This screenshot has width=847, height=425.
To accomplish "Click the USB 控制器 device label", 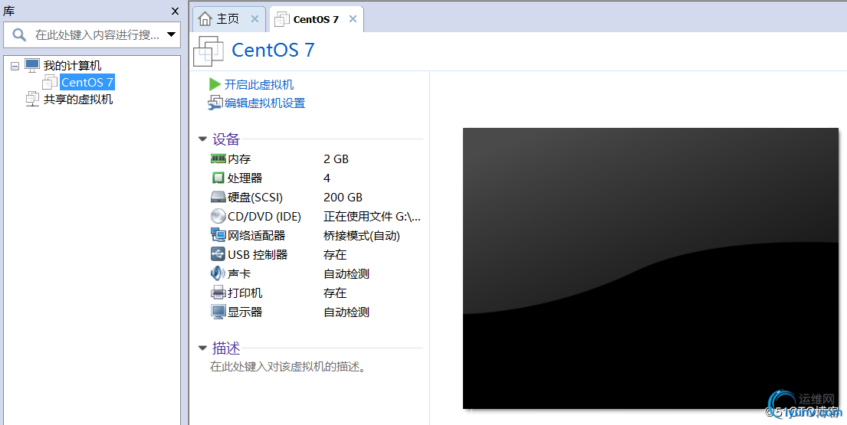I will pos(258,254).
